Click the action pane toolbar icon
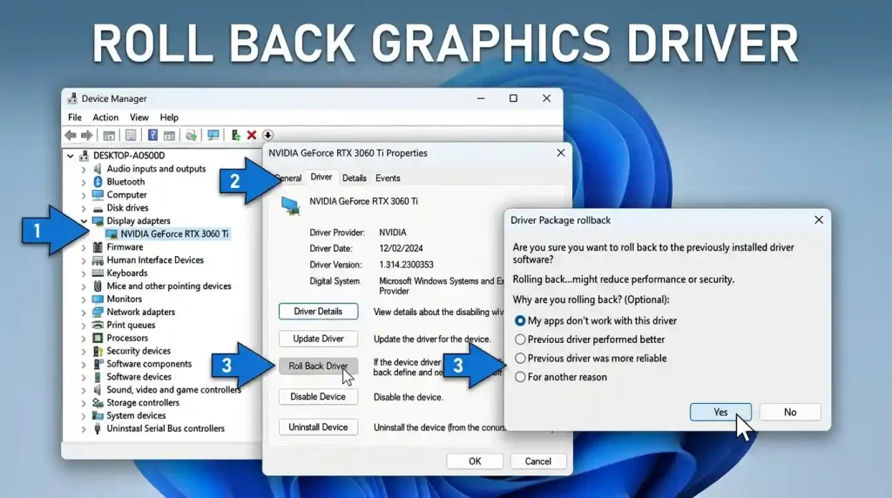The image size is (892, 498). 169,135
